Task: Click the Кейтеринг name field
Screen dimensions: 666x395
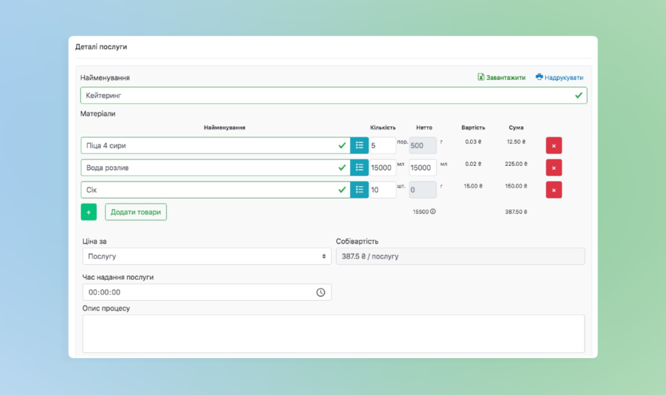Action: [x=325, y=96]
